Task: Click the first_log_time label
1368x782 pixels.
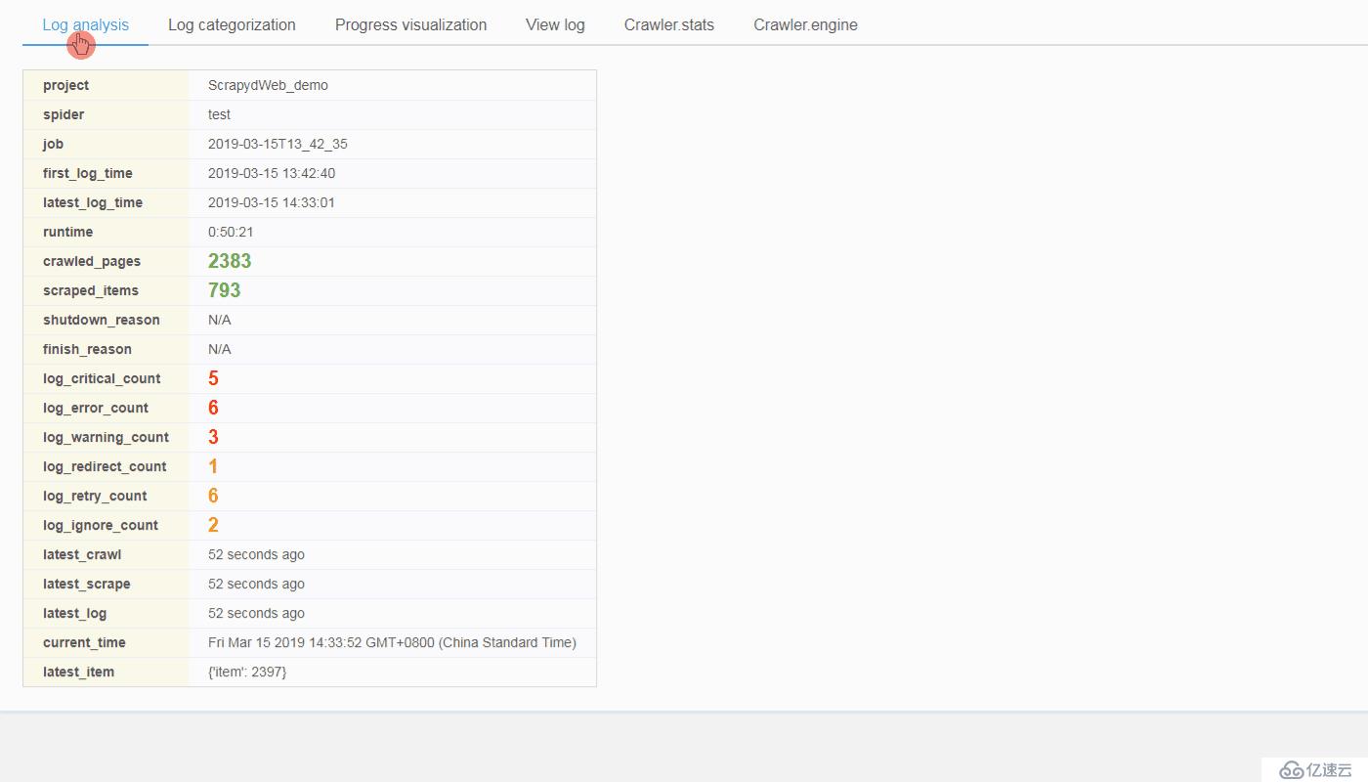Action: coord(88,173)
